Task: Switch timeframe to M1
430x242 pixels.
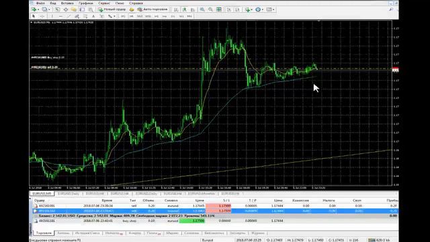Action: (123, 16)
